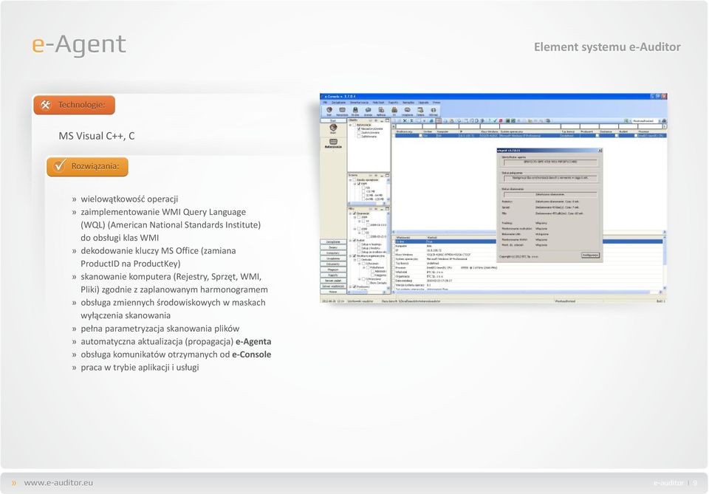Click the Start icon in e-Console main toolbar
709x494 pixels.
[329, 110]
